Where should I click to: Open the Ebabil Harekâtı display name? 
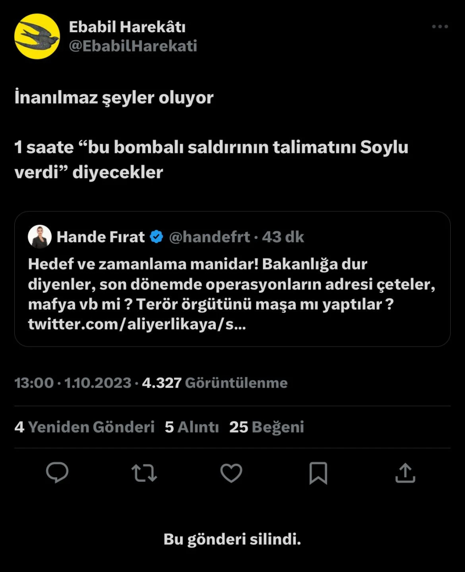(x=127, y=27)
